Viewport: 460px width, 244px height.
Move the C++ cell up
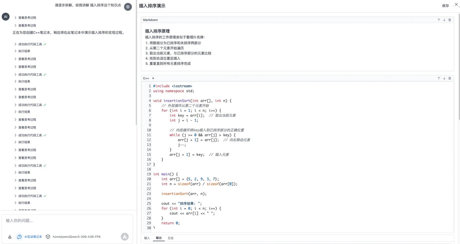click(439, 78)
